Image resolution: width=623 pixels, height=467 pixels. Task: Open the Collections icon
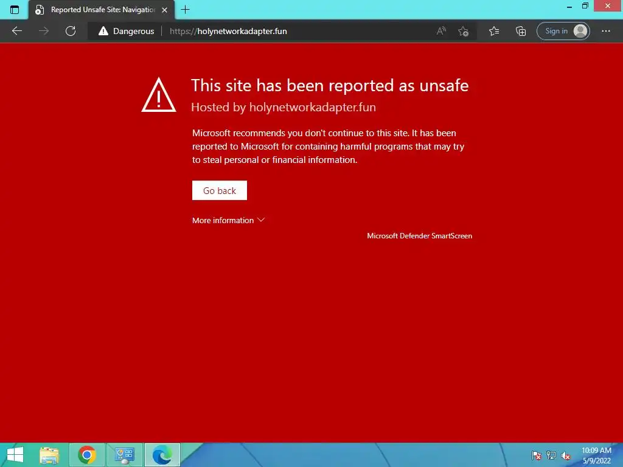pos(521,31)
